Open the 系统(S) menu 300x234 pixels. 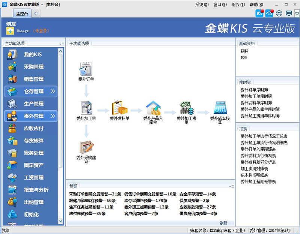[x=202, y=4]
